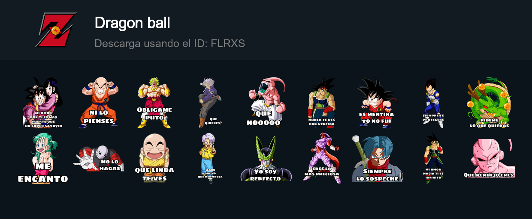Image resolution: width=532 pixels, height=219 pixels.
Task: Select the 'Que linda te ves' sticker
Action: tap(154, 158)
